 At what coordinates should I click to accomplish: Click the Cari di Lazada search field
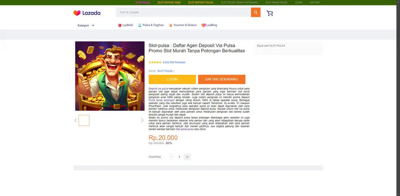point(183,12)
